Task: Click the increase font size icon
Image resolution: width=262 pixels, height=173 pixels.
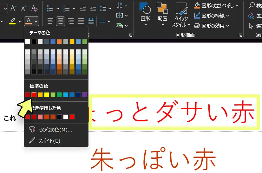Action: coord(13,8)
